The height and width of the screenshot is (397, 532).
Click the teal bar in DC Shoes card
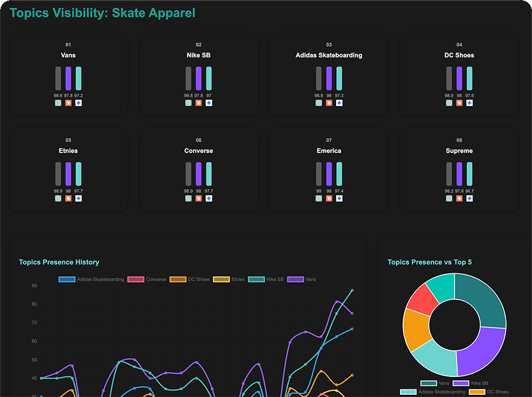pyautogui.click(x=469, y=78)
